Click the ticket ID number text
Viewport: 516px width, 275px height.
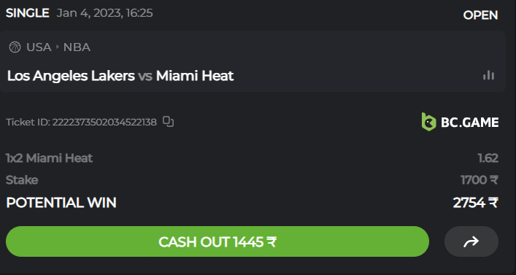[104, 122]
